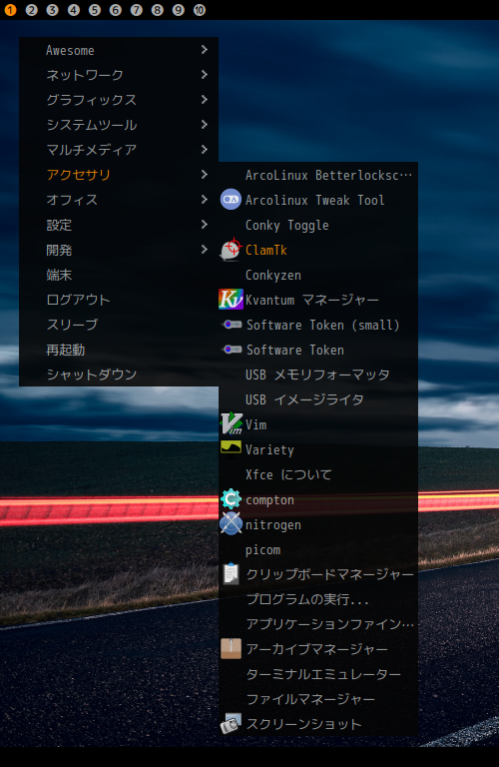The width and height of the screenshot is (499, 767).
Task: Open the システムツール category label
Action: pyautogui.click(x=92, y=125)
